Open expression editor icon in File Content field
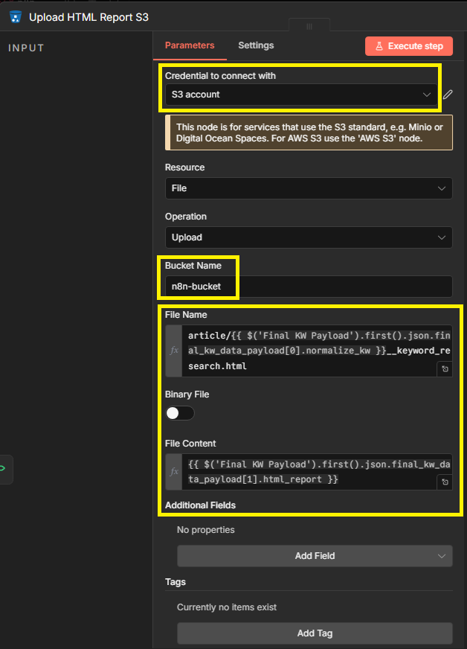Image resolution: width=467 pixels, height=649 pixels. (x=444, y=482)
